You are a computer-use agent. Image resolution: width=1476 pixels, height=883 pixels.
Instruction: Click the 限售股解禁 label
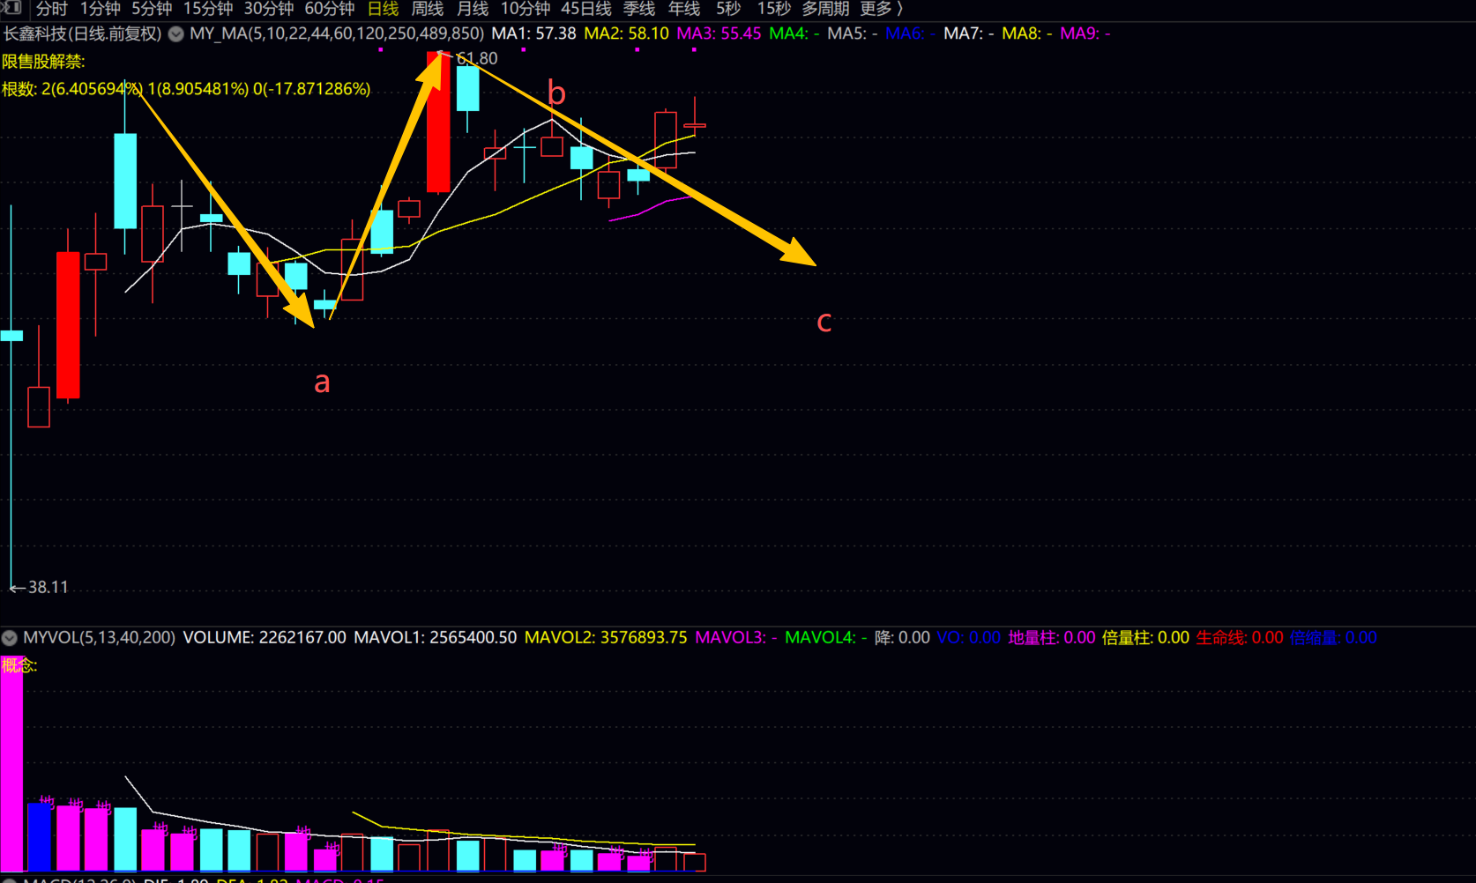[43, 62]
